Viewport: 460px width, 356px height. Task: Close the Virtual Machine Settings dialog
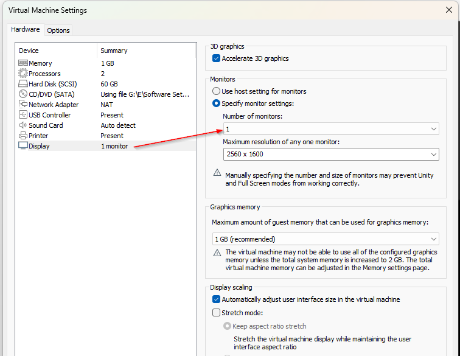point(448,10)
